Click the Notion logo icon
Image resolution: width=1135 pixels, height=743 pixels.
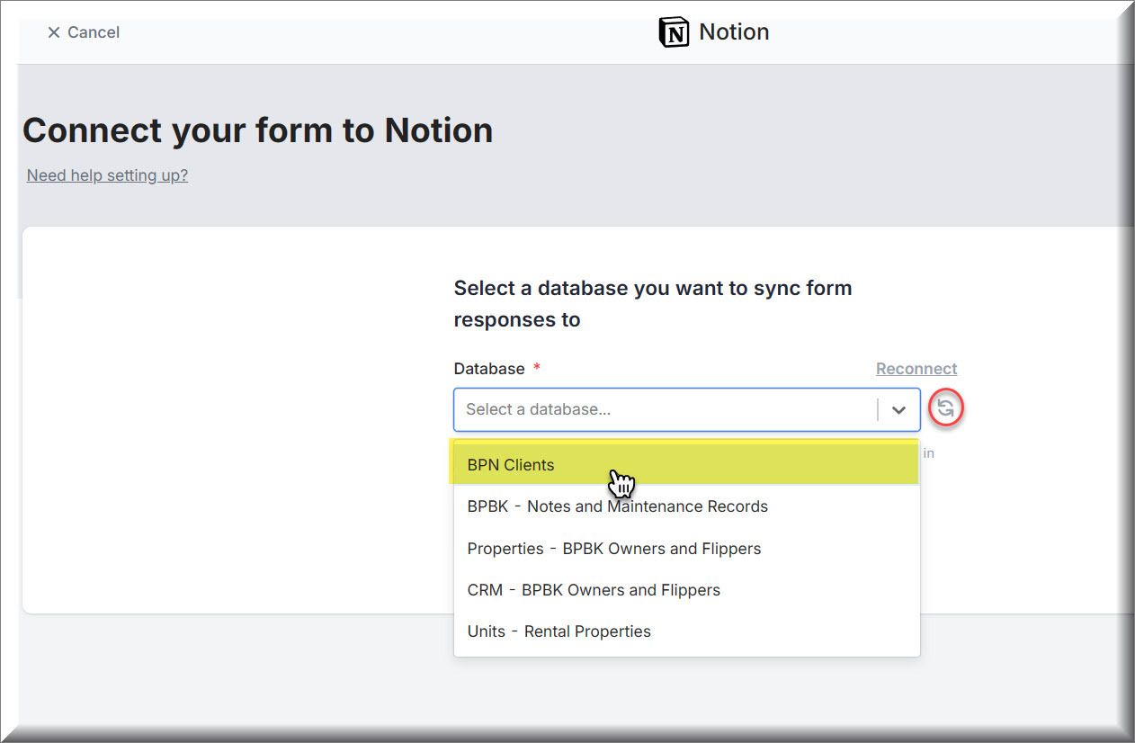674,32
